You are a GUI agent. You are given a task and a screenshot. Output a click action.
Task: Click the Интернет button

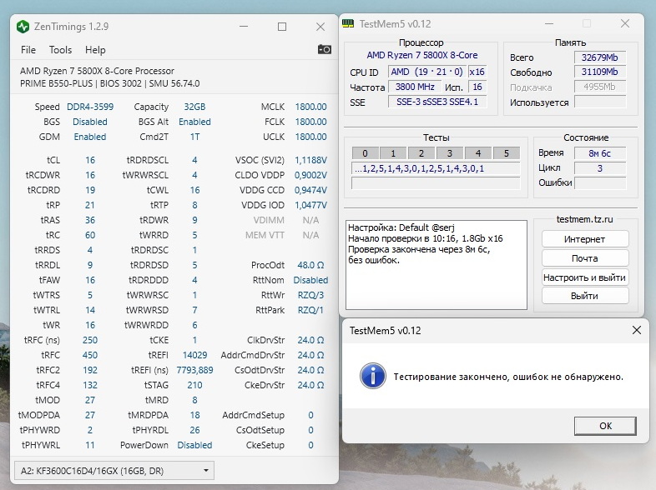(585, 239)
